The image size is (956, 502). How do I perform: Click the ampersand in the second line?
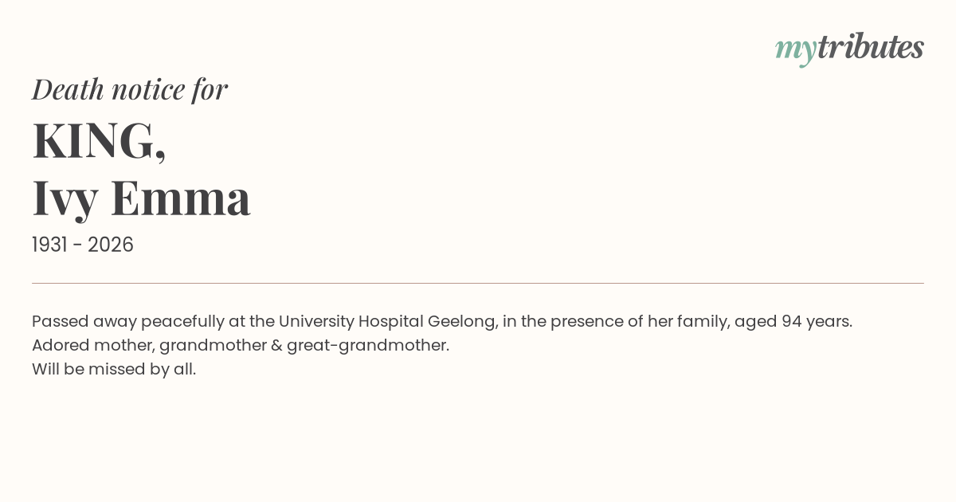(x=276, y=346)
